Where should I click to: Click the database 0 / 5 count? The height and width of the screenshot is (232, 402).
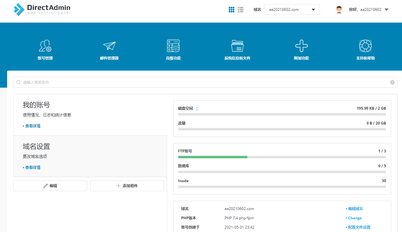pos(382,166)
